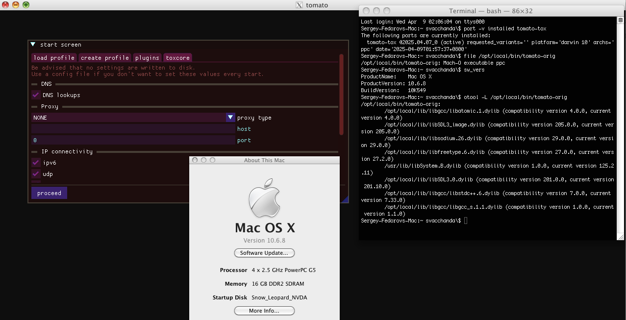The image size is (626, 320).
Task: Disable the ipv6 checkbox
Action: (x=36, y=163)
